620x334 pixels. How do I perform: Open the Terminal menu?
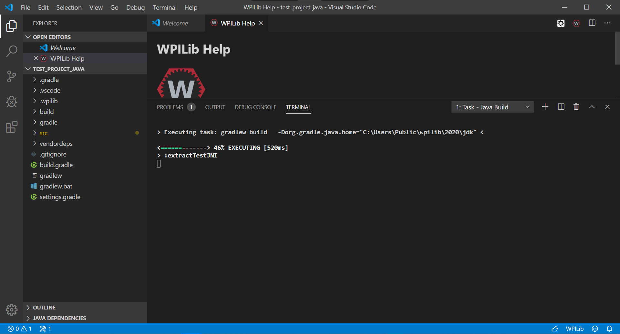pos(164,7)
